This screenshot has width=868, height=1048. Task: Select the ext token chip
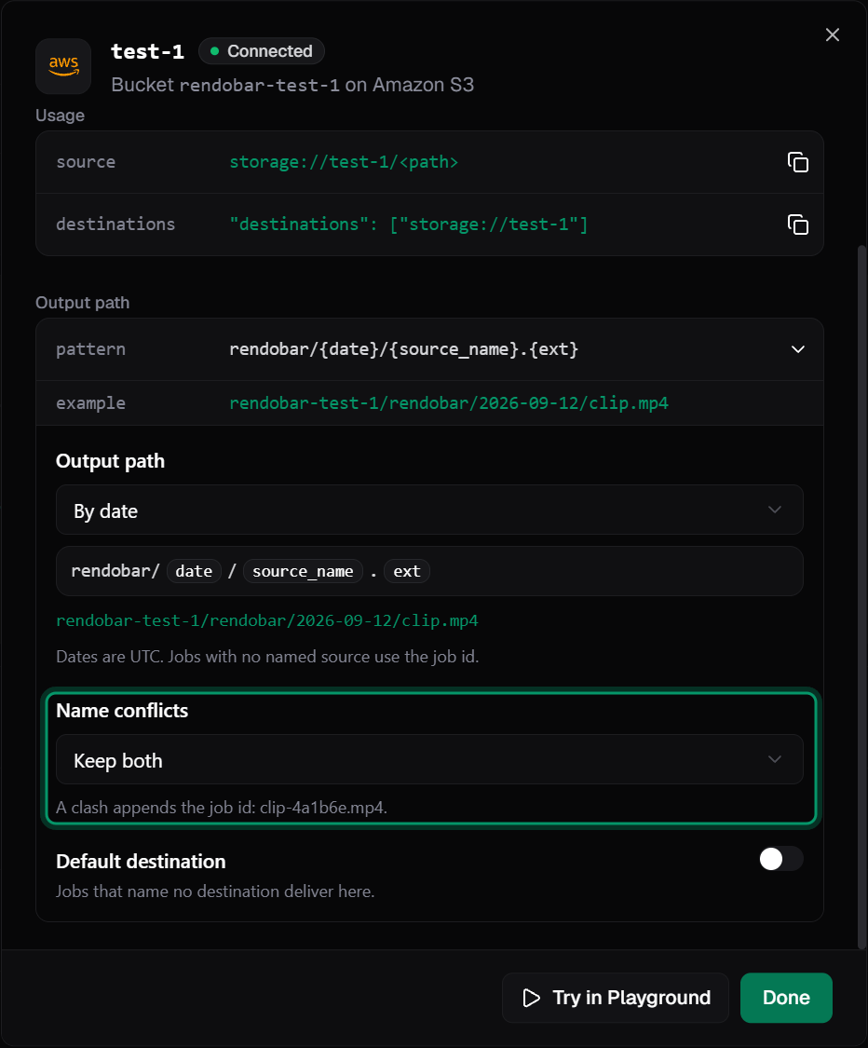point(407,571)
